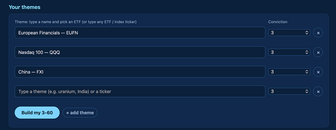336x130 pixels.
Task: Focus the European Financials — EUFN theme field
Action: click(140, 33)
